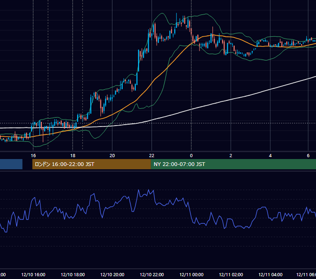Click the 12/10 20:00 date label
316x279 pixels.
[x=112, y=274]
